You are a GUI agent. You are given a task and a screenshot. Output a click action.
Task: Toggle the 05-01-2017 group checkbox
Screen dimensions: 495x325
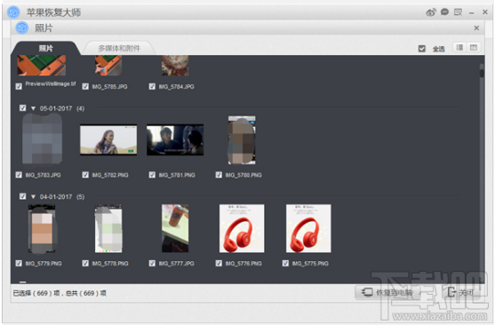tap(23, 108)
